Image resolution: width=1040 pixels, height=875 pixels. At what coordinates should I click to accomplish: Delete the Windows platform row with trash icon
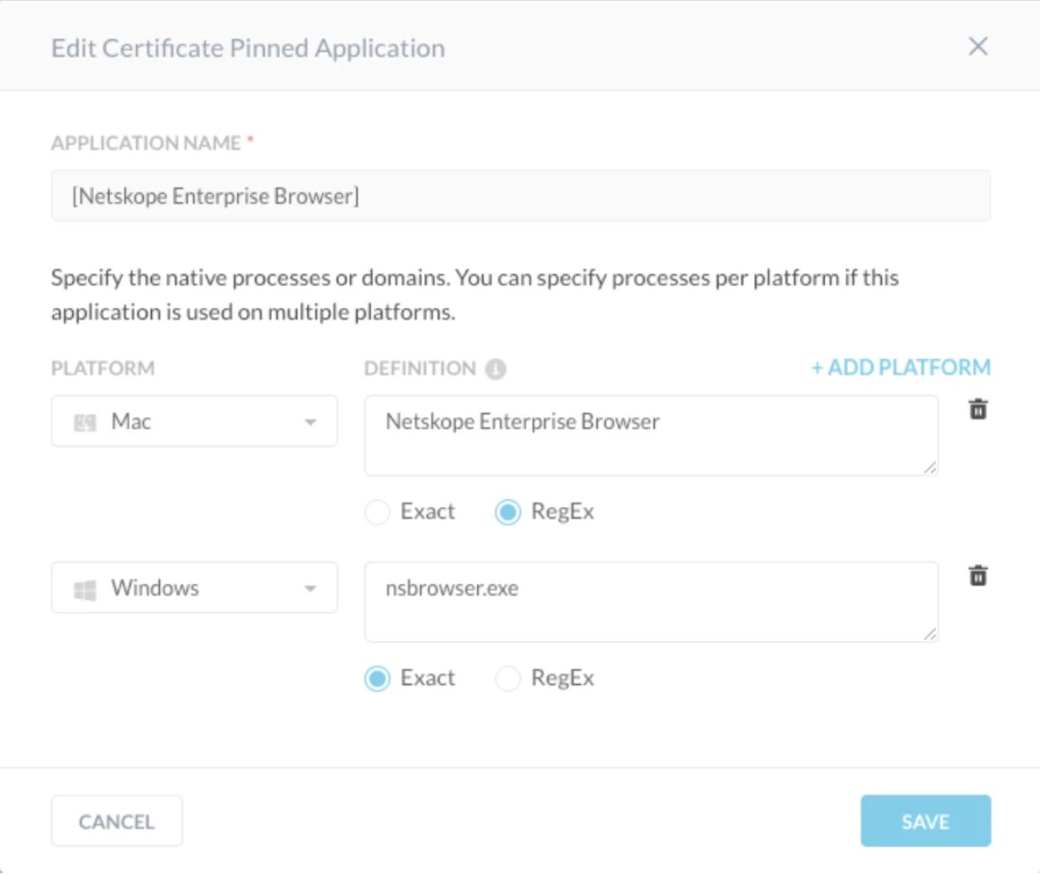point(977,575)
